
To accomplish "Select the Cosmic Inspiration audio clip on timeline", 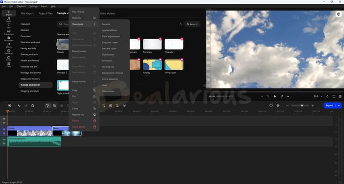I will click(34, 142).
